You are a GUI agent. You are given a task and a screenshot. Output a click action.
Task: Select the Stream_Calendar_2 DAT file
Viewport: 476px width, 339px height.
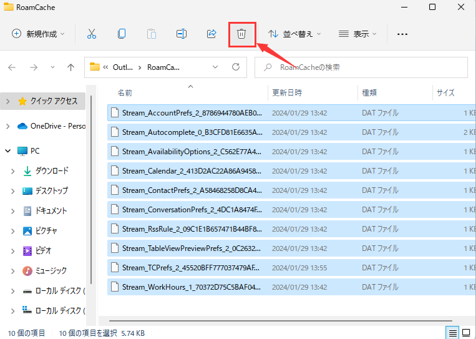pos(187,170)
